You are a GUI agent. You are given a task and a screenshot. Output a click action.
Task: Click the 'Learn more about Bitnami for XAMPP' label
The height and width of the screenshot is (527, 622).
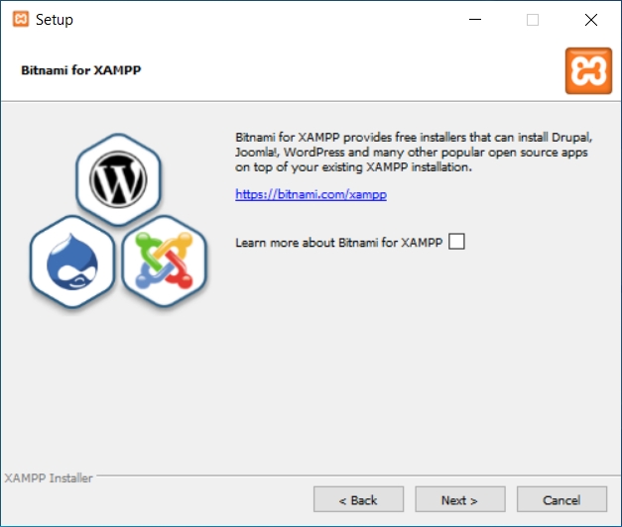coord(337,243)
